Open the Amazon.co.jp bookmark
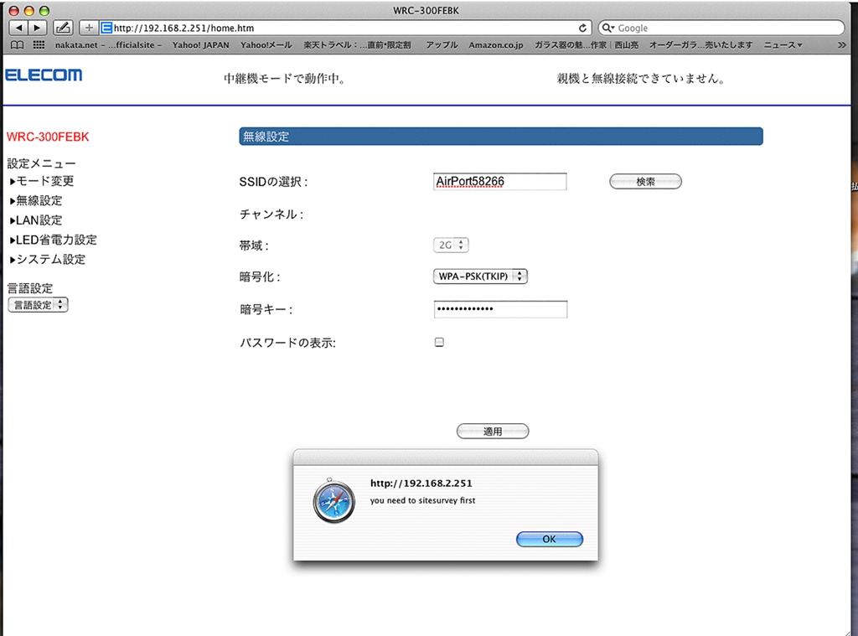 (x=496, y=45)
